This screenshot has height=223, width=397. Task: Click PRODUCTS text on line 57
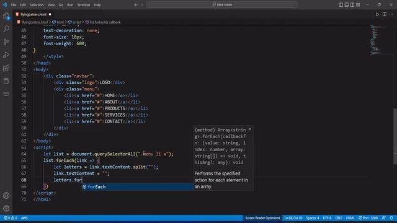click(x=115, y=108)
